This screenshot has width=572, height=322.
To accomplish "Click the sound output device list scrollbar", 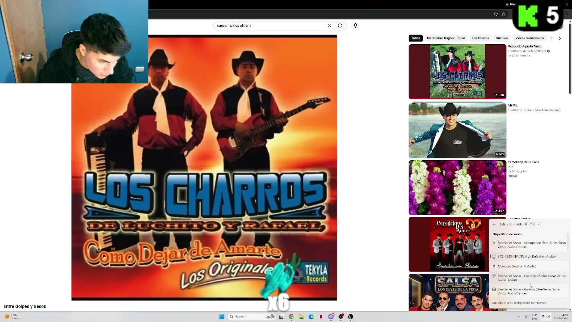I will [568, 241].
